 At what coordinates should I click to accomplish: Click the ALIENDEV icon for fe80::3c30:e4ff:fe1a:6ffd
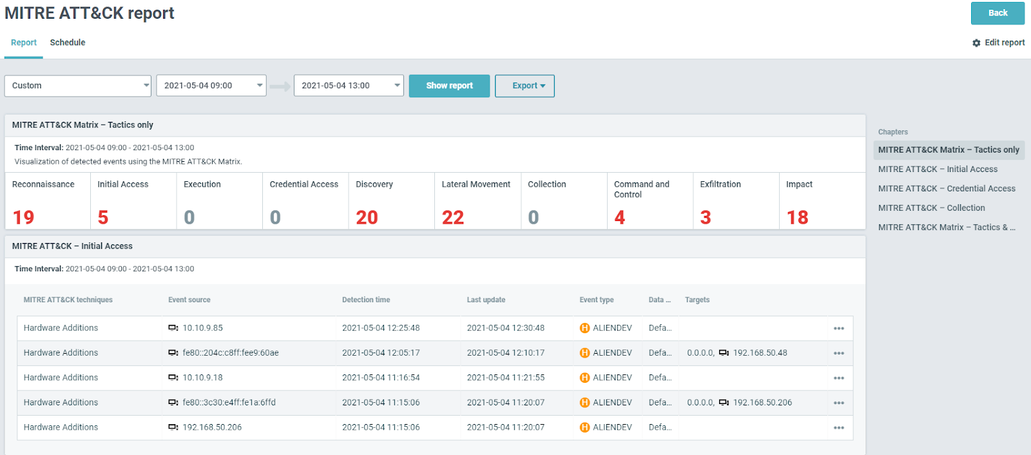[x=584, y=402]
